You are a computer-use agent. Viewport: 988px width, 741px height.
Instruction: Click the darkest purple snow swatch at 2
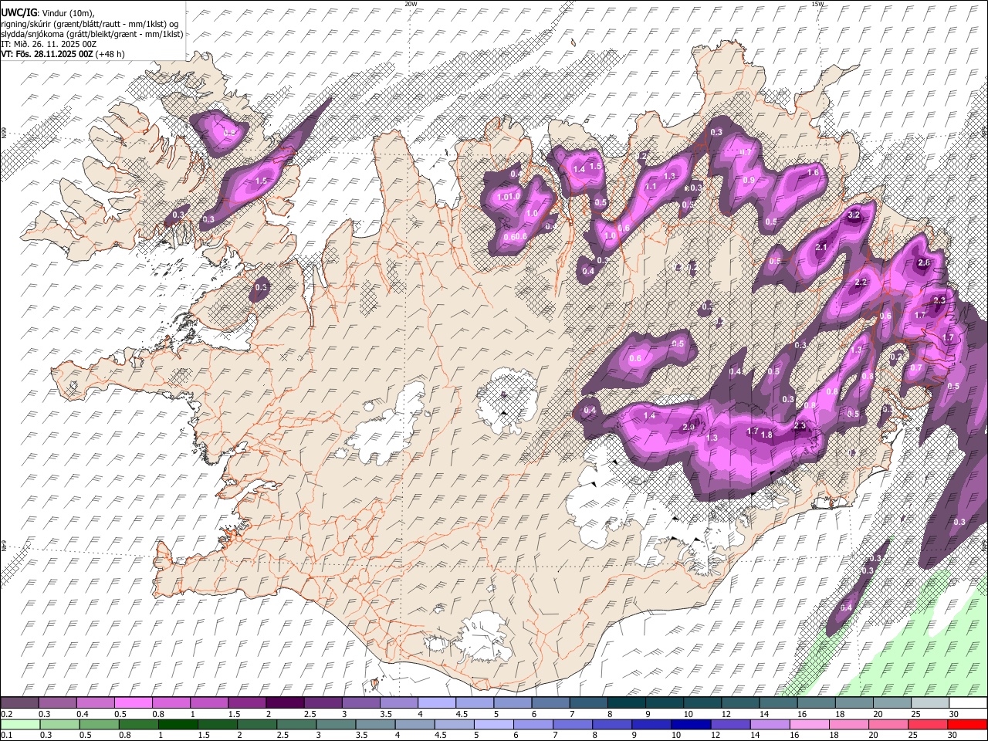(284, 702)
